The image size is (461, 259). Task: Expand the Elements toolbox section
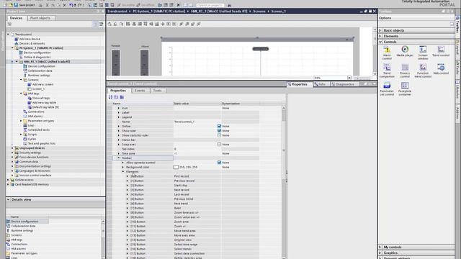click(380, 36)
